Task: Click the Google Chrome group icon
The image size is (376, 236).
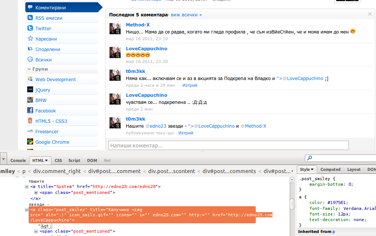Action: 30,141
